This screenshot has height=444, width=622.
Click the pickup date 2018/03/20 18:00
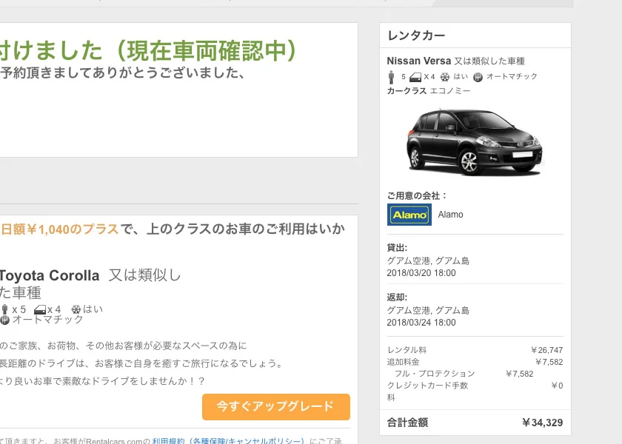coord(421,273)
